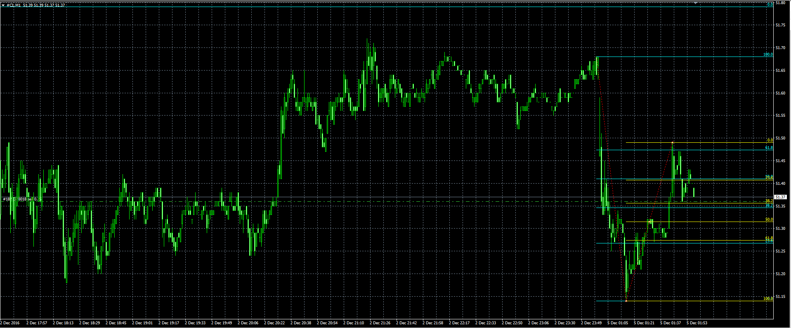Click the 51.80 price scale label
The height and width of the screenshot is (328, 791).
pos(780,2)
